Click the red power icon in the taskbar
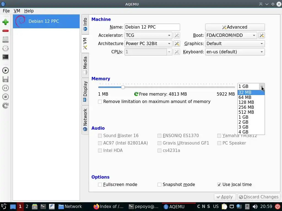Screen dimensions: 282x211 pyautogui.click(x=278, y=207)
